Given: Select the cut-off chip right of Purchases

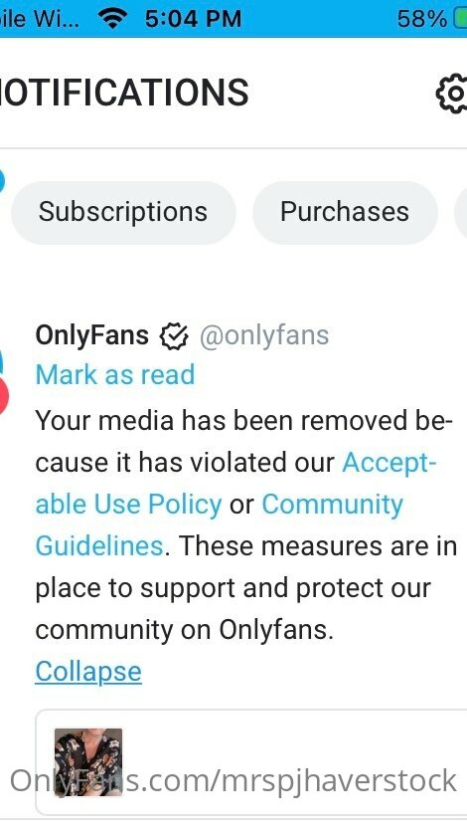Looking at the screenshot, I should pos(461,212).
